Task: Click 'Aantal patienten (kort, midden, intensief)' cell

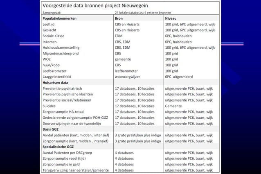Action: coord(76,135)
